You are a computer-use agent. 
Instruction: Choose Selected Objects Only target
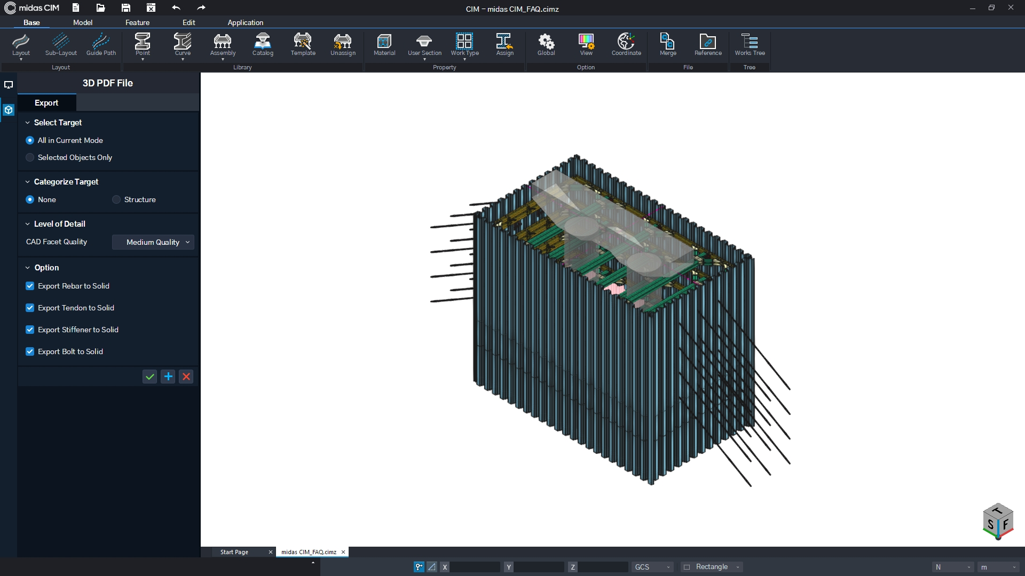pyautogui.click(x=29, y=157)
